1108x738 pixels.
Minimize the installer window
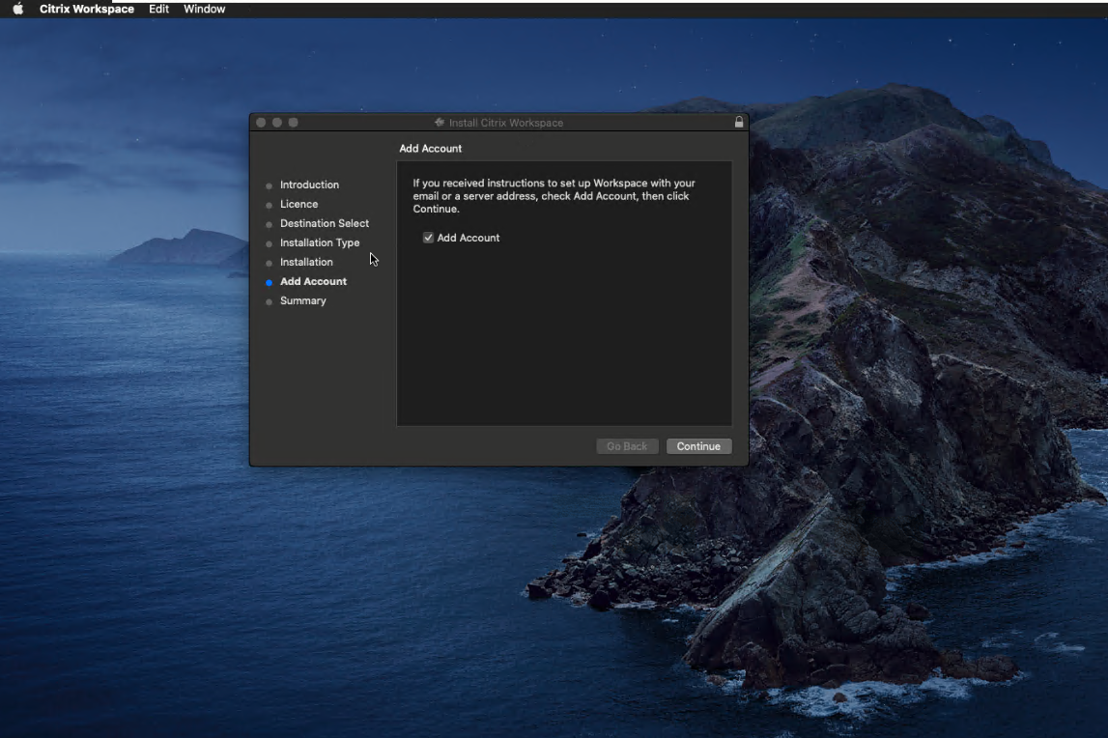point(277,123)
